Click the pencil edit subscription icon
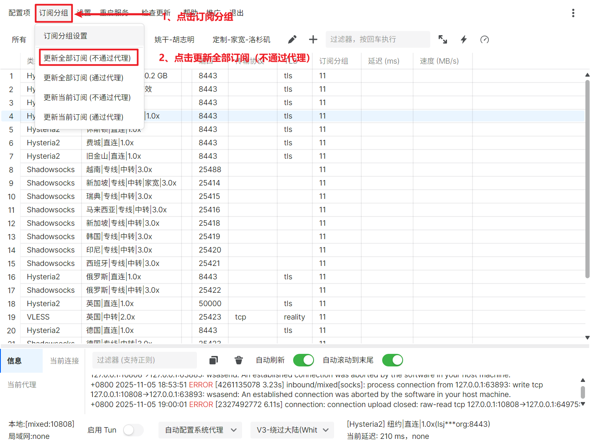 click(x=292, y=39)
